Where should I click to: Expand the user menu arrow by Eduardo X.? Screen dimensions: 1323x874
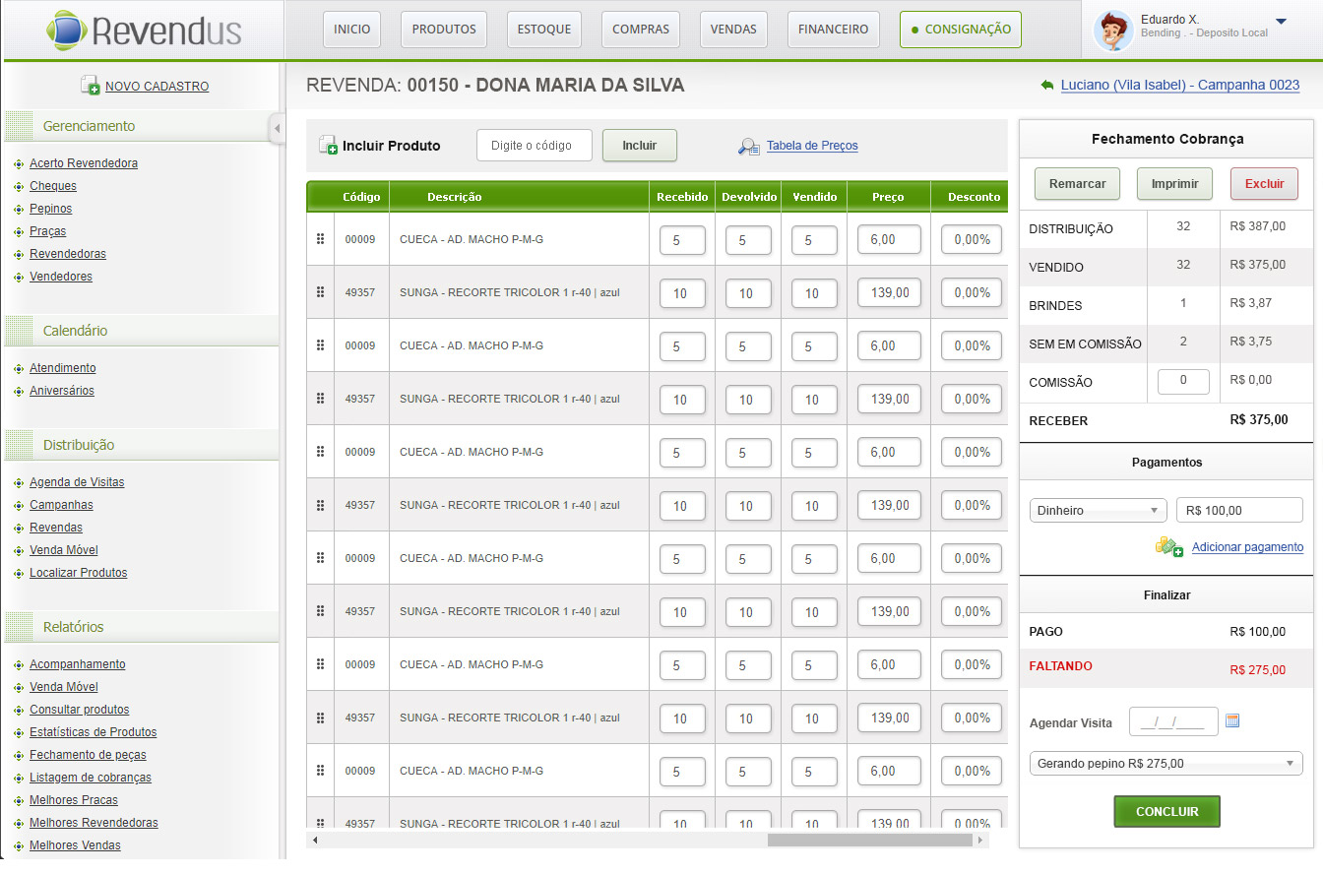tap(1281, 21)
